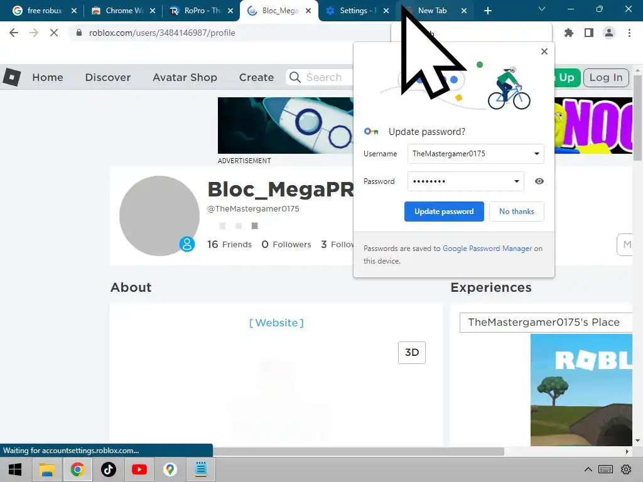Show password with the eye icon
The width and height of the screenshot is (643, 482).
[539, 181]
